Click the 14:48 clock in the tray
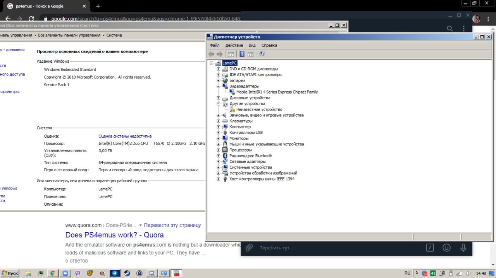The width and height of the screenshot is (496, 278). [481, 273]
